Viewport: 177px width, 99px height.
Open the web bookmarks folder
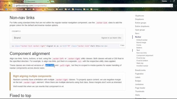[x=28, y=9]
